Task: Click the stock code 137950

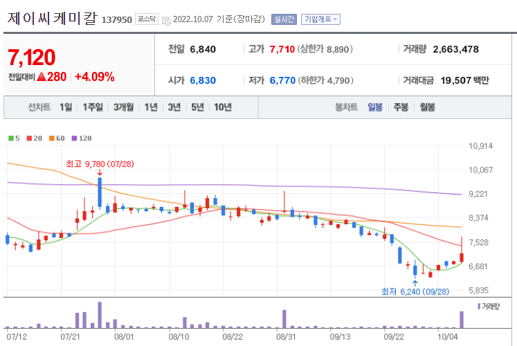Action: pyautogui.click(x=117, y=20)
